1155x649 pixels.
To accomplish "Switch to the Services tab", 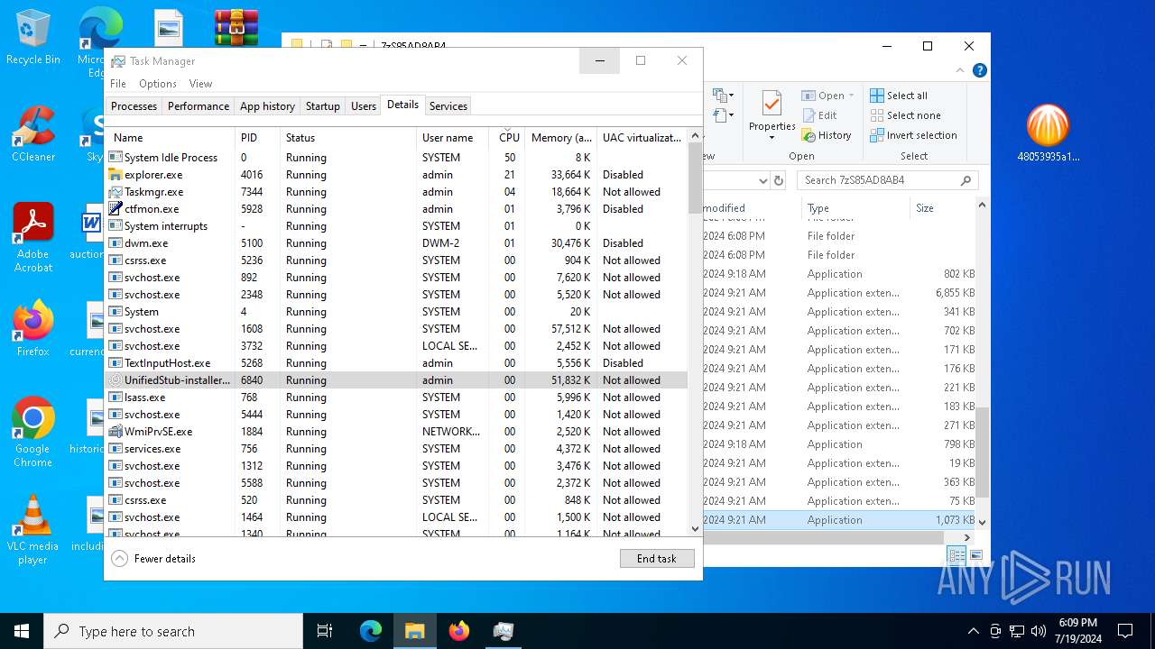I will (448, 106).
